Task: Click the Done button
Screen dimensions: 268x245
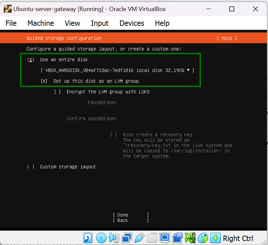Action: [x=131, y=215]
